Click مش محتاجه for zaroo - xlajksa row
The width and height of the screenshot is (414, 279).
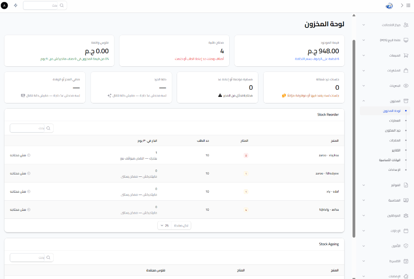(x=20, y=155)
